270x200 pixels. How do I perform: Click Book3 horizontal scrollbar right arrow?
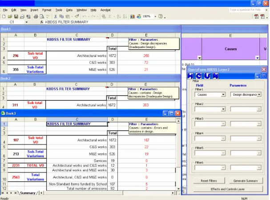click(173, 193)
